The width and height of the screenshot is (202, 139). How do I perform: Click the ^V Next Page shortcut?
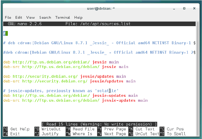(112, 134)
